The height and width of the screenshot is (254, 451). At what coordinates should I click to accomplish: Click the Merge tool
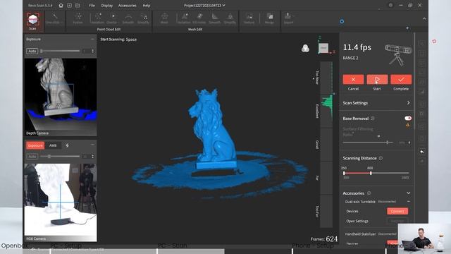[x=269, y=19]
